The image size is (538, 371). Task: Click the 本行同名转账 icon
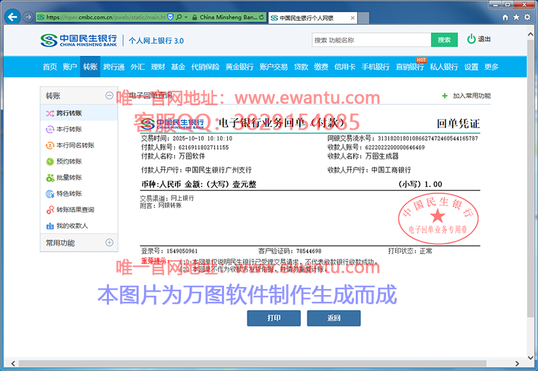[50, 145]
